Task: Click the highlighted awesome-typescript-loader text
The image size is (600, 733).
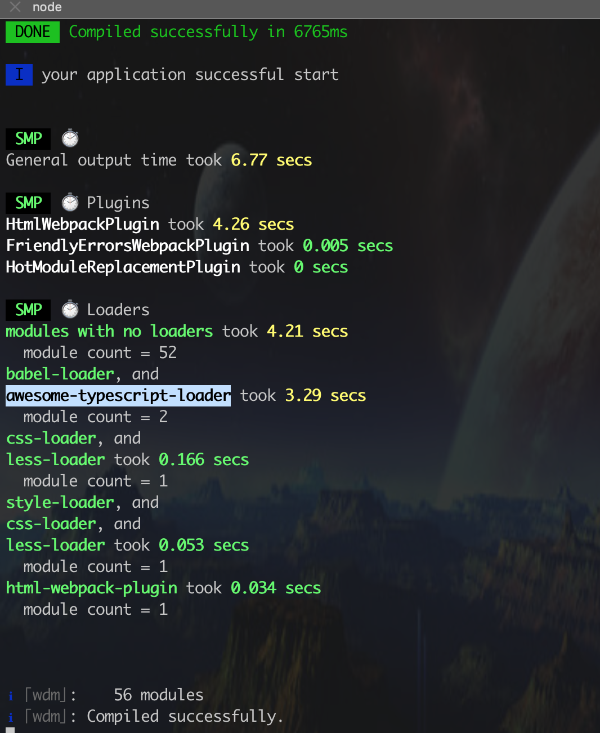Action: (x=118, y=396)
